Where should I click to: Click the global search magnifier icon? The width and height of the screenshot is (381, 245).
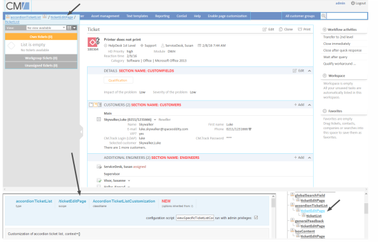pos(323,16)
